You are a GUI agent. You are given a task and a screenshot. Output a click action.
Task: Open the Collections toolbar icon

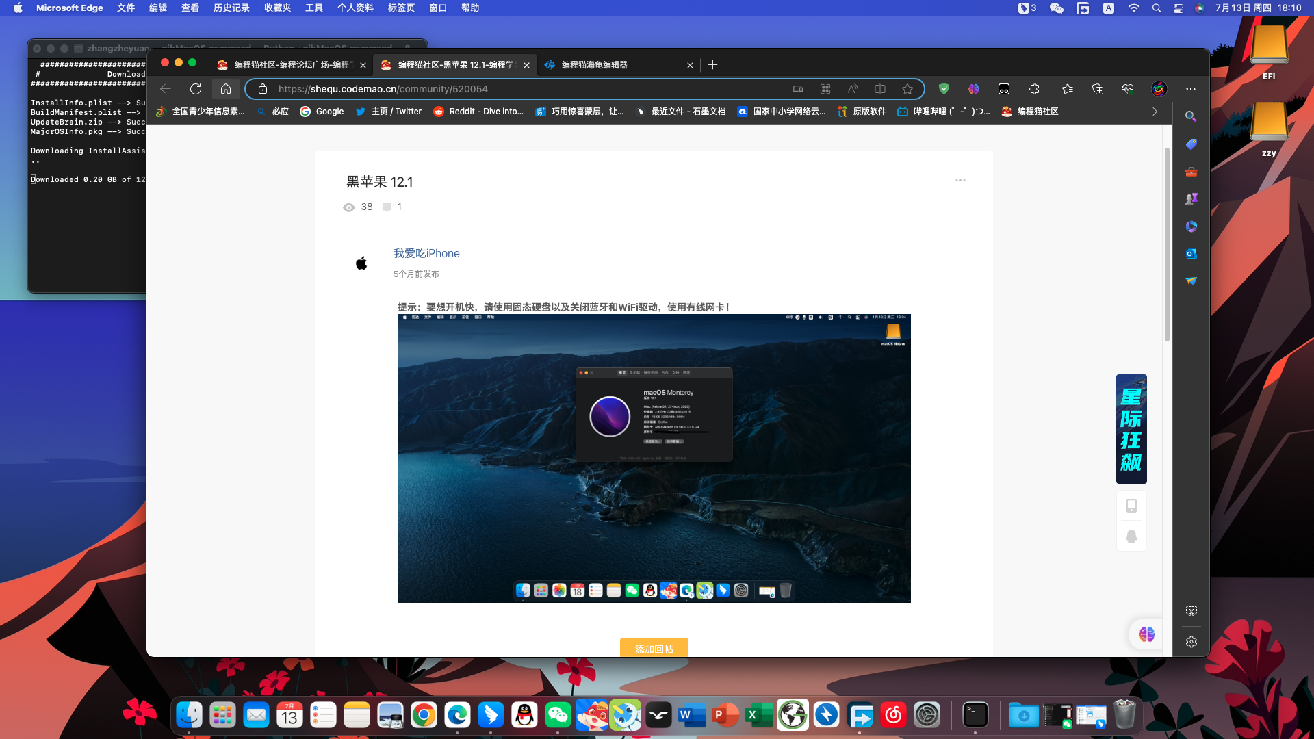click(x=1098, y=89)
